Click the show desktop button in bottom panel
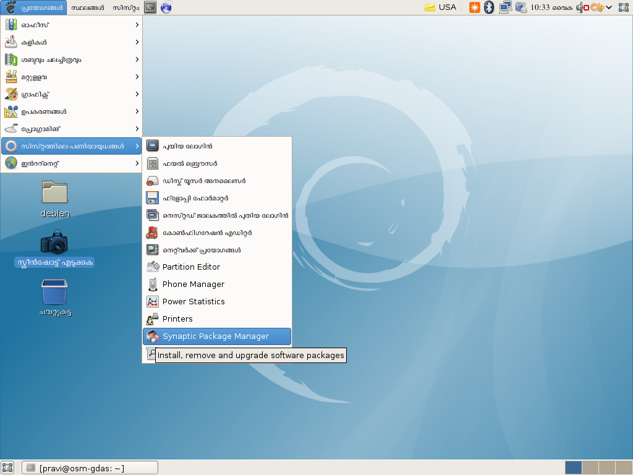 pyautogui.click(x=7, y=468)
